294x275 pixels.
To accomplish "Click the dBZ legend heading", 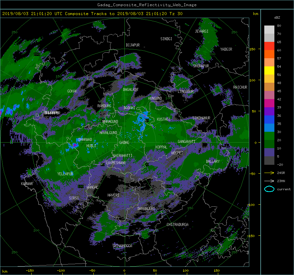I will 277,18.
